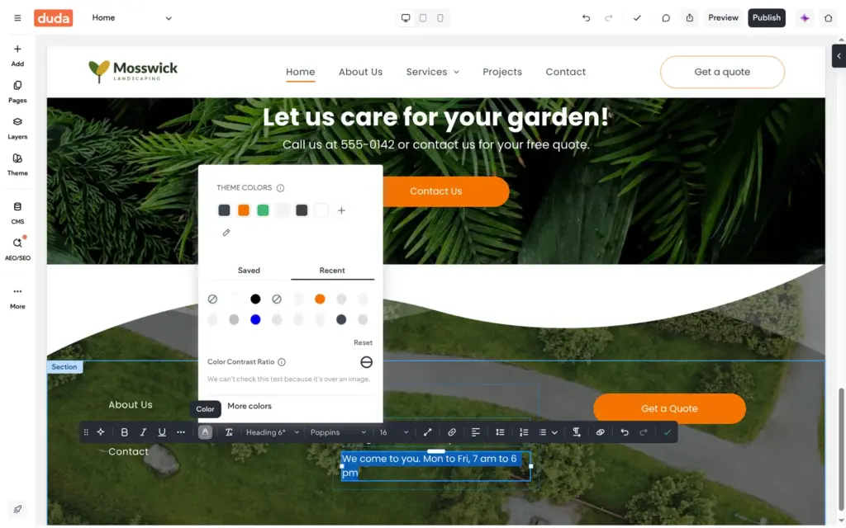Click the saved checkmark icon
Image resolution: width=846 pixels, height=528 pixels.
coord(637,18)
